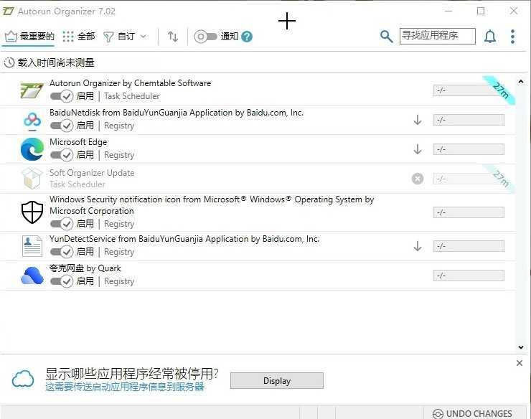The image size is (531, 419).
Task: Click the load time clock icon
Action: (x=9, y=62)
